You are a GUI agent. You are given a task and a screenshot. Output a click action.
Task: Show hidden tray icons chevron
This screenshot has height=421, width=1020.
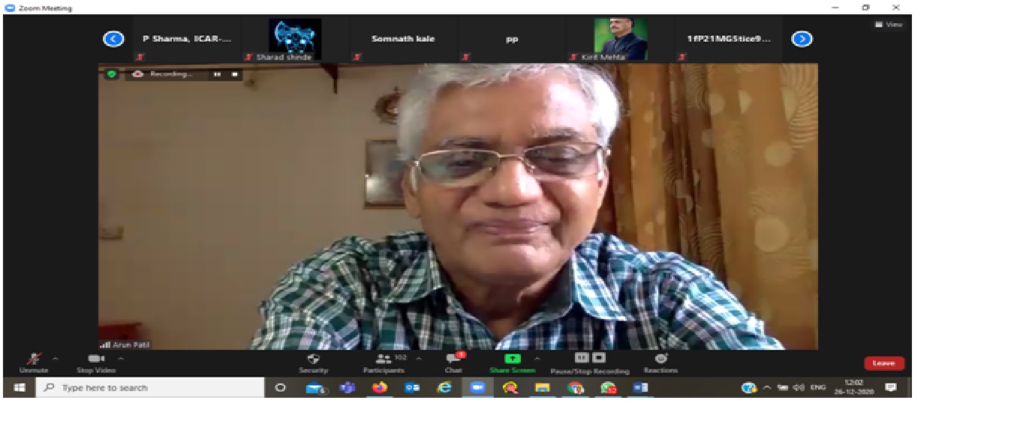point(767,387)
